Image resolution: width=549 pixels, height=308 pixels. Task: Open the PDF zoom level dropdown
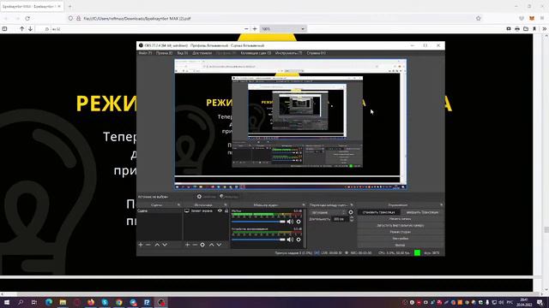pos(283,29)
